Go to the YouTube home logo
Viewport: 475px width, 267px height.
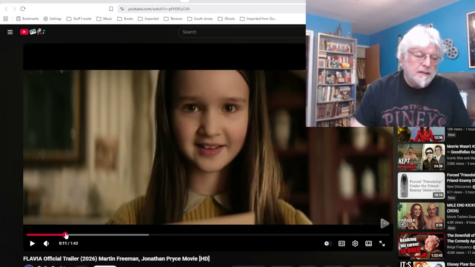tap(33, 32)
